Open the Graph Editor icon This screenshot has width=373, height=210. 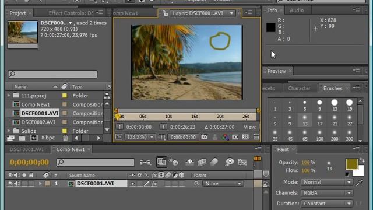coord(242,162)
